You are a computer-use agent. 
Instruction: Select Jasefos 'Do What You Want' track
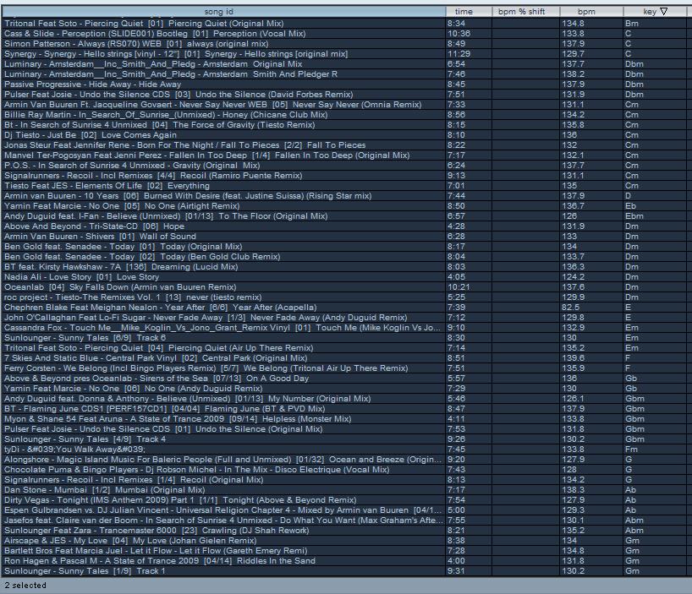click(344, 520)
